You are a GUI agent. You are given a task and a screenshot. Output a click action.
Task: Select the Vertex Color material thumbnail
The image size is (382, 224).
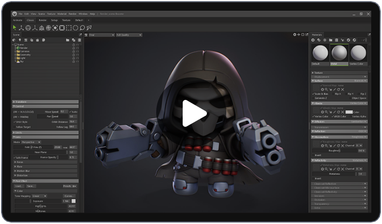(x=358, y=55)
